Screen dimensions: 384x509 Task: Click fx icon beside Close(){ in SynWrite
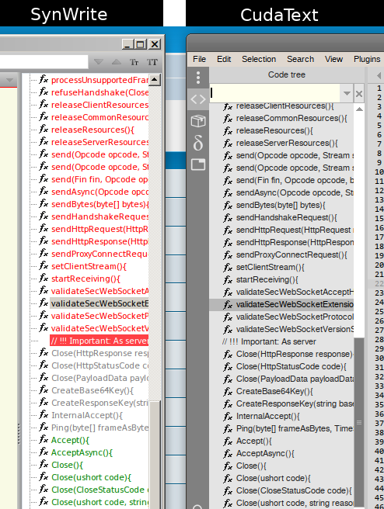[x=44, y=464]
